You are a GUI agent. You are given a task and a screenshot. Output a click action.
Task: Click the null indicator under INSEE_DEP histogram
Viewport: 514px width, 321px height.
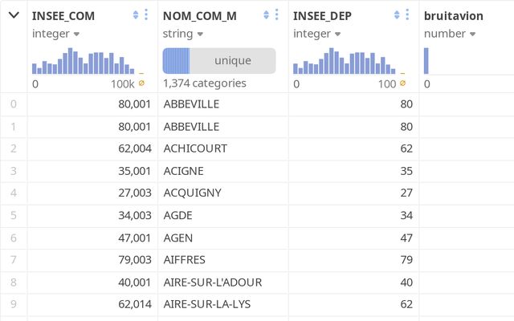tap(403, 83)
